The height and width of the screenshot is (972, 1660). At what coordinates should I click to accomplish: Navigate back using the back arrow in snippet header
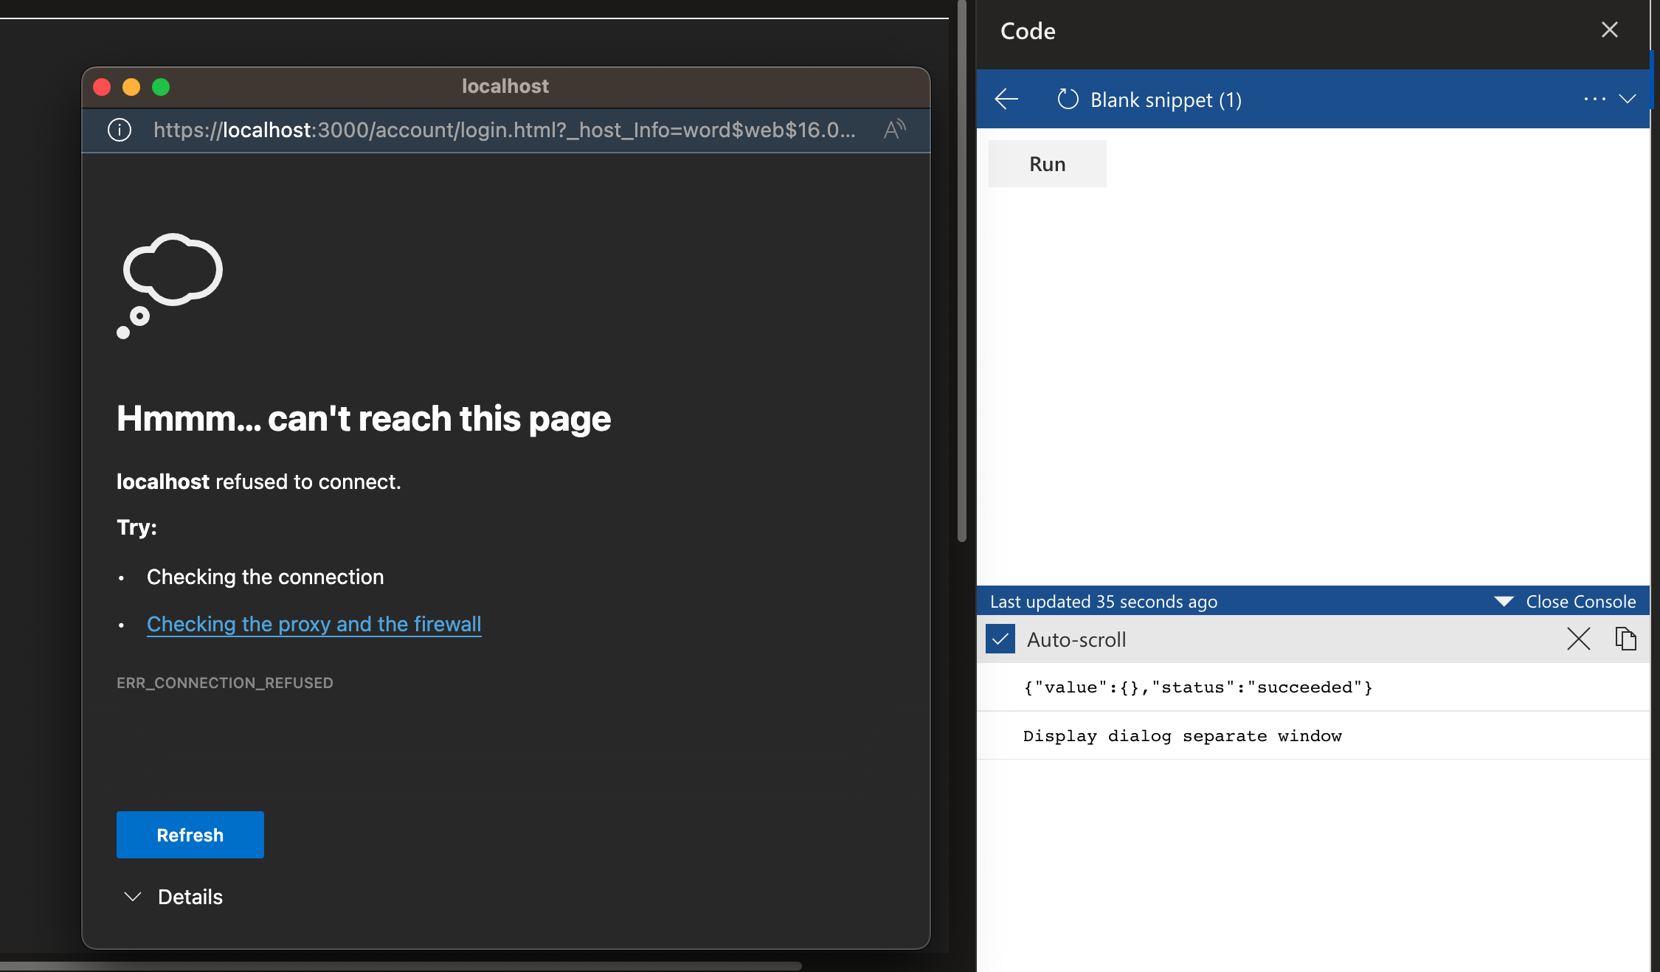(x=1005, y=99)
